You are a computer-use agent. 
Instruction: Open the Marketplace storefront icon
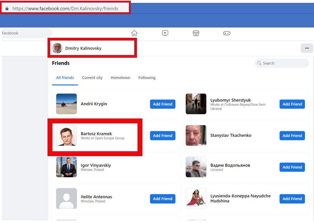pyautogui.click(x=196, y=33)
